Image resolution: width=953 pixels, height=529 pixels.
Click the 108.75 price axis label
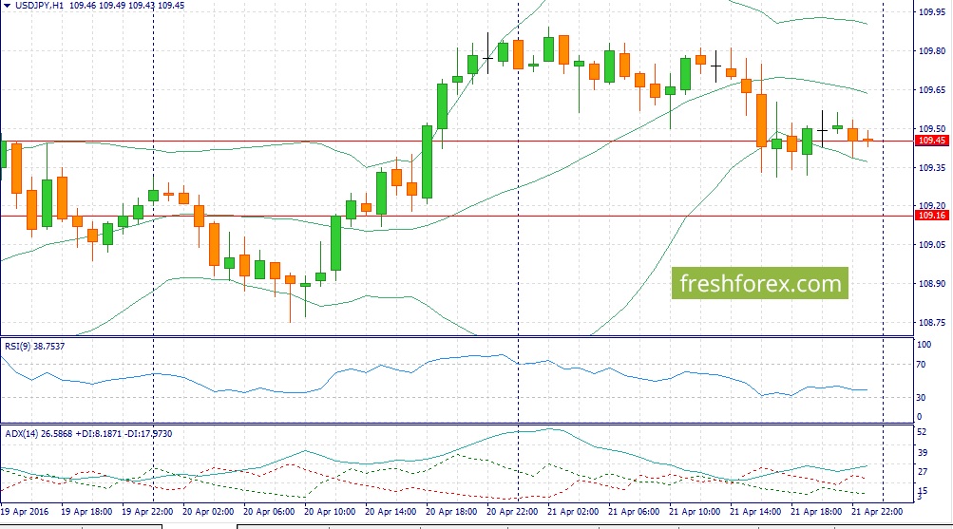[x=931, y=323]
